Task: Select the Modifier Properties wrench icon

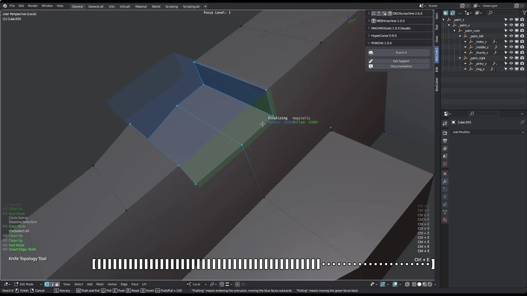Action: click(x=445, y=181)
